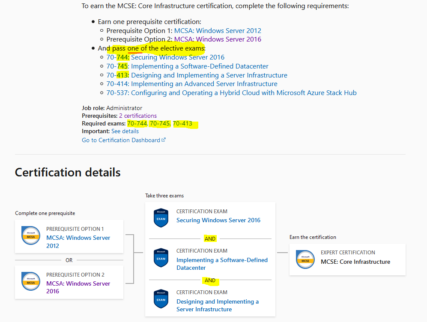Open MCSA: Windows Server 2016 link in bullet list

218,39
